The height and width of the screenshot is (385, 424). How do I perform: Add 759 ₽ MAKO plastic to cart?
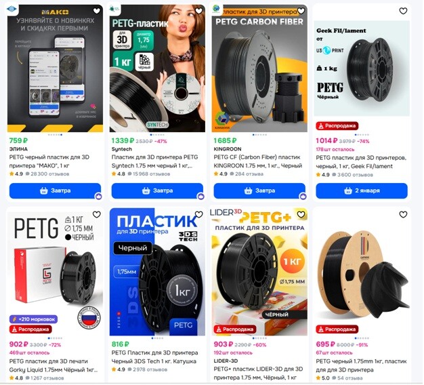55,190
